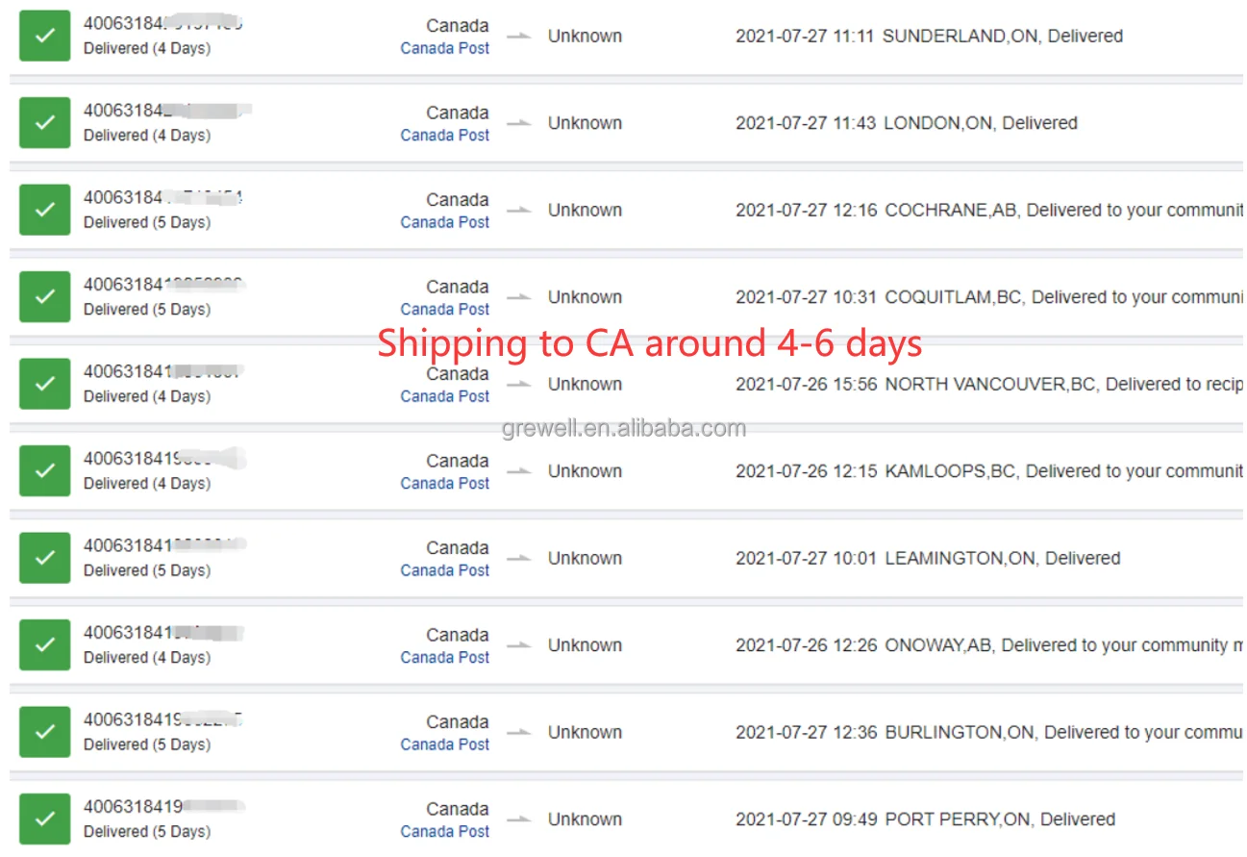
Task: Click the Shipping to CA around 4-6 days banner
Action: click(x=649, y=342)
